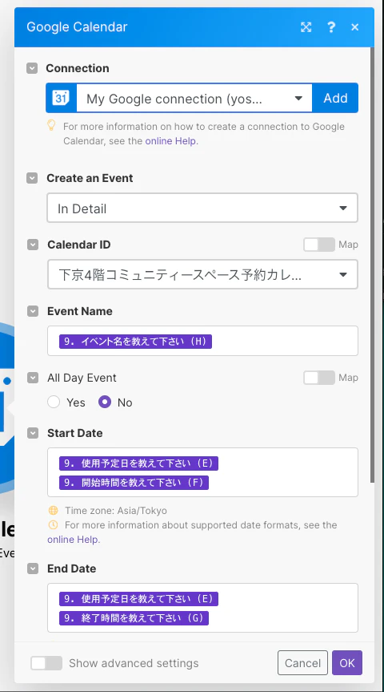This screenshot has height=692, width=384.
Task: Click the OK button
Action: pyautogui.click(x=347, y=663)
